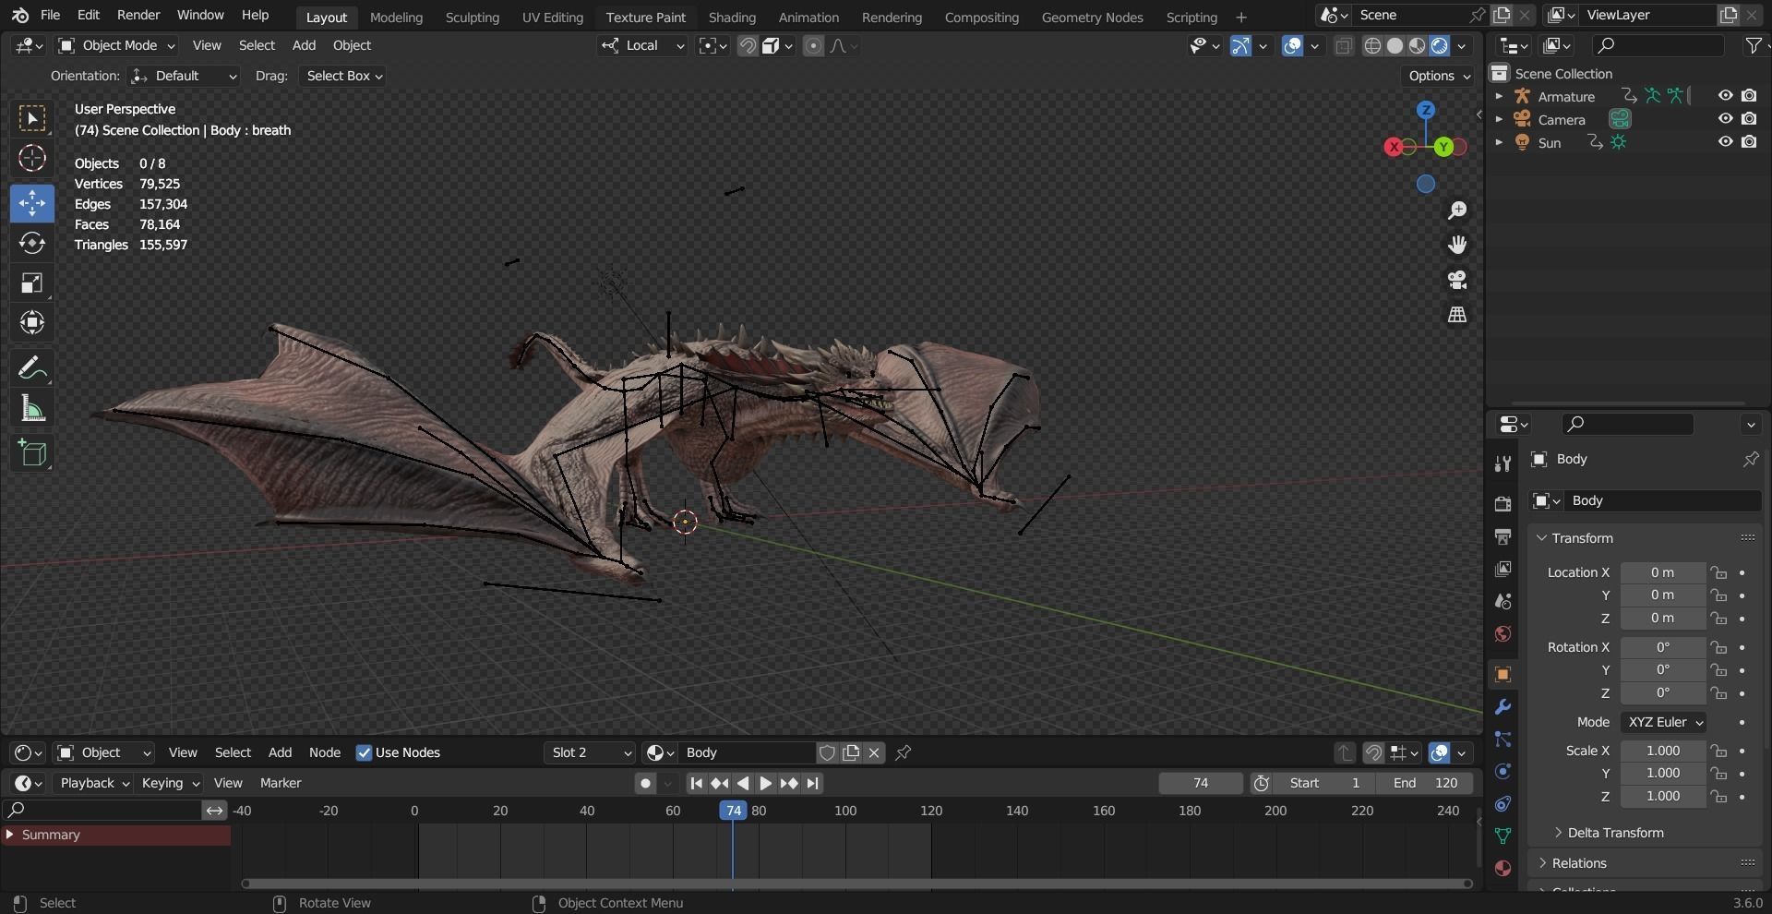This screenshot has height=914, width=1772.
Task: Open the Orientation Default dropdown
Action: (184, 76)
